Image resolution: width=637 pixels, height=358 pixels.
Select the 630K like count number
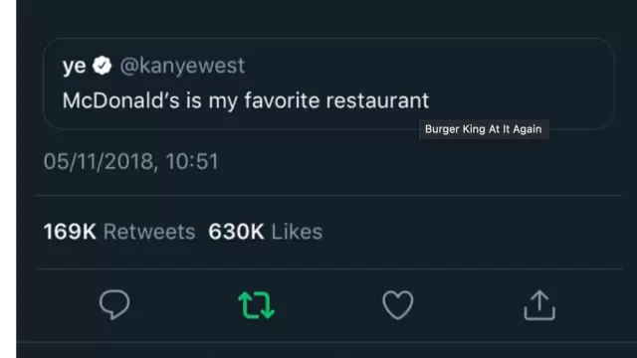pyautogui.click(x=236, y=232)
